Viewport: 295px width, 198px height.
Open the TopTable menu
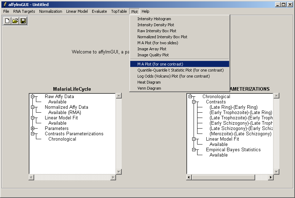tap(119, 11)
